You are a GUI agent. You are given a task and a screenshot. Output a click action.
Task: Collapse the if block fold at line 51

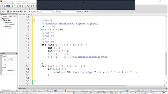click(34, 69)
